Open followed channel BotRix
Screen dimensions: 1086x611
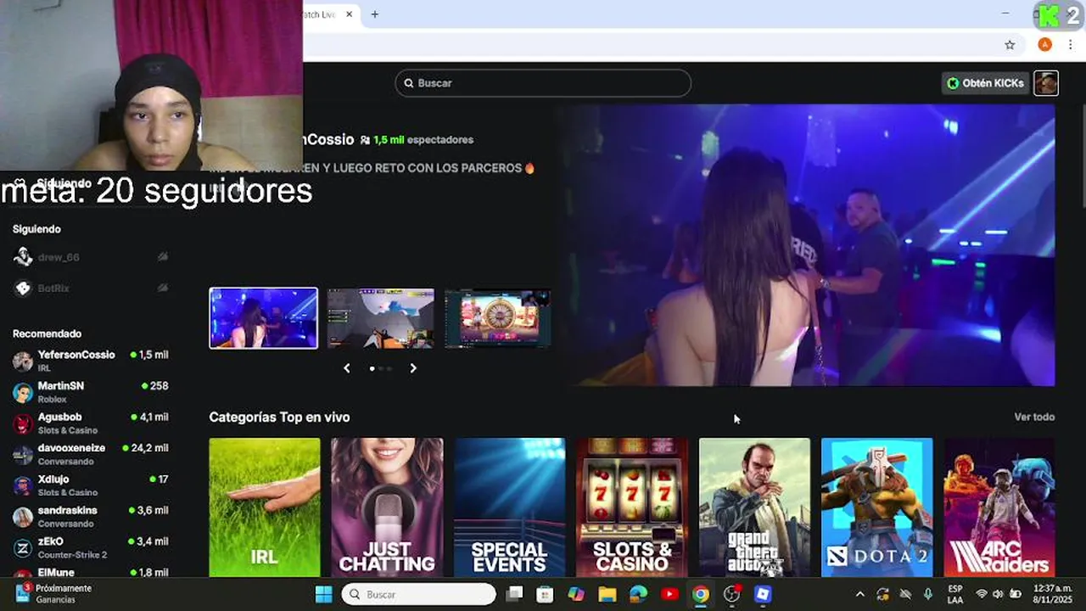(91, 289)
